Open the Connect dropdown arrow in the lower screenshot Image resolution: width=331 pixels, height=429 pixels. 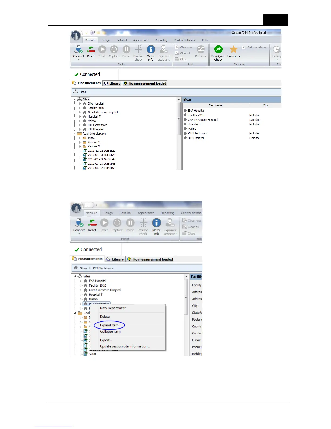click(79, 234)
